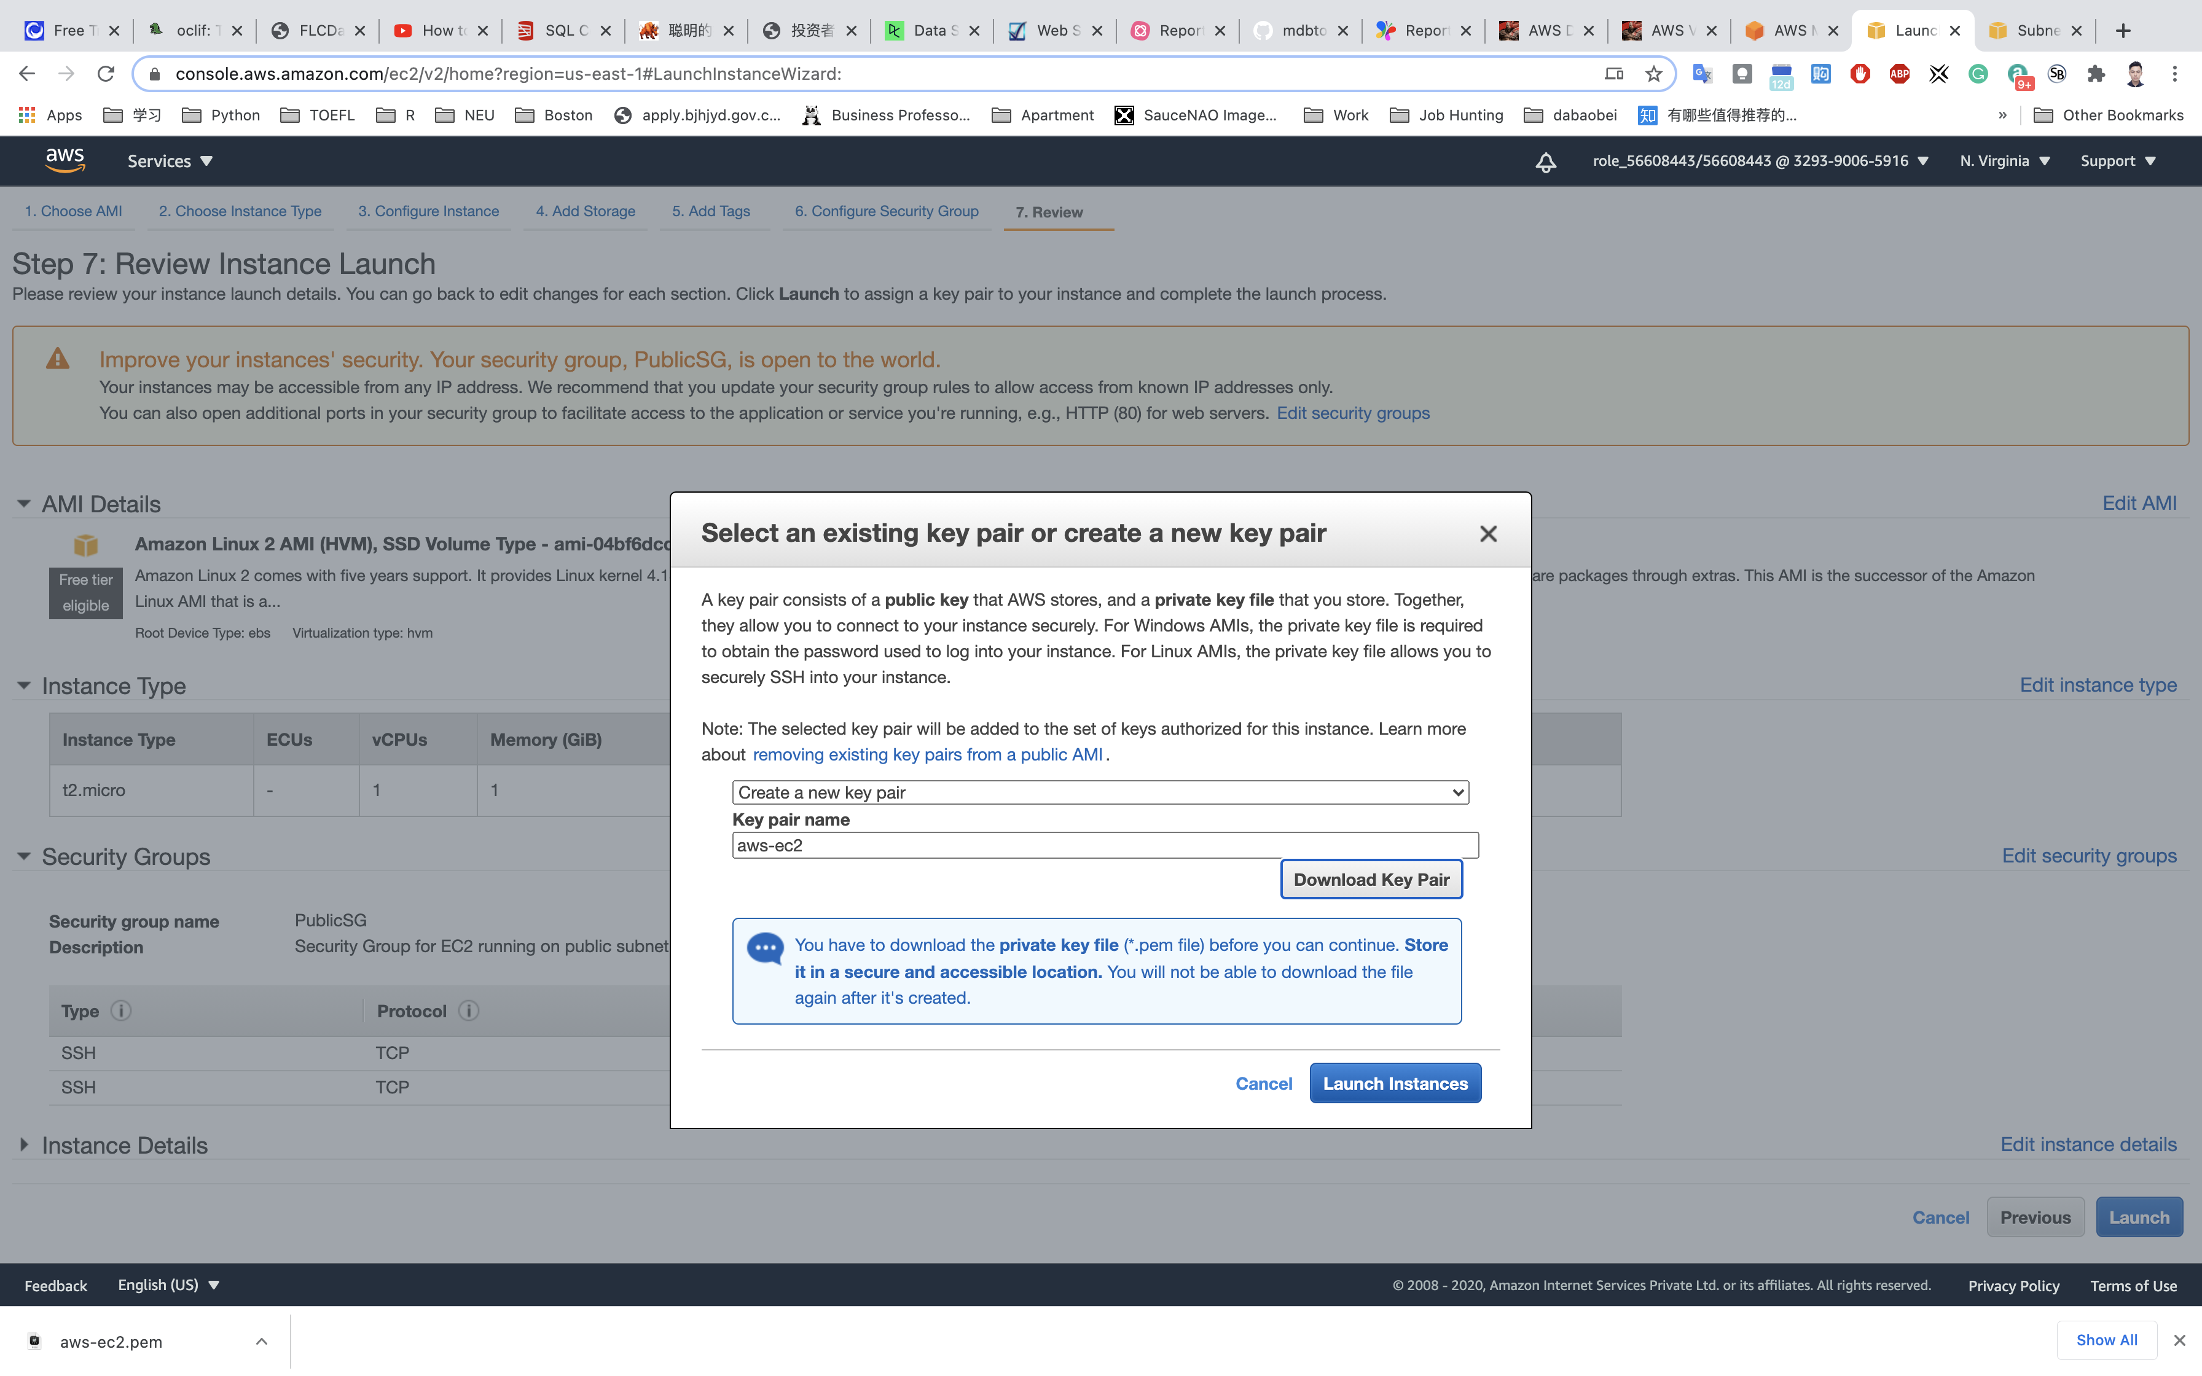Go to 6. Configure Security Group tab
Viewport: 2202px width, 1376px height.
pyautogui.click(x=886, y=211)
